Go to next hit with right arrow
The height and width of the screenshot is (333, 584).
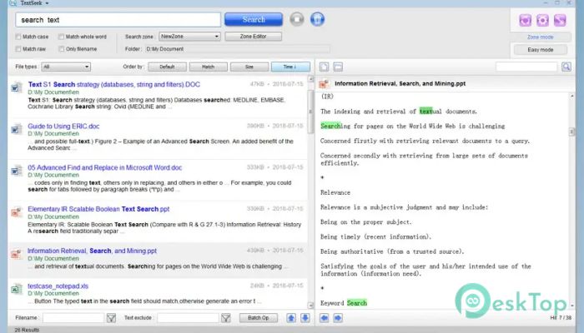[337, 317]
